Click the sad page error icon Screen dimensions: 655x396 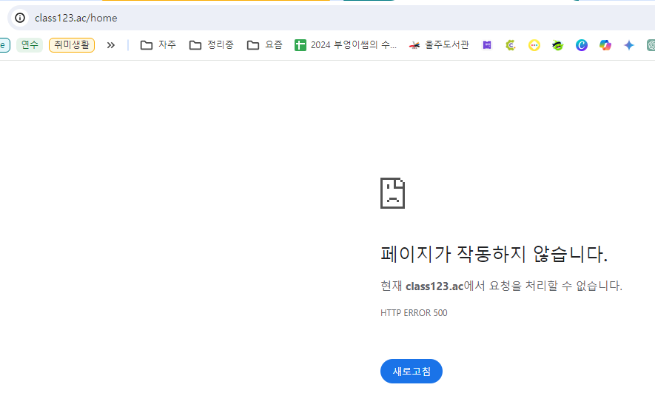point(393,193)
